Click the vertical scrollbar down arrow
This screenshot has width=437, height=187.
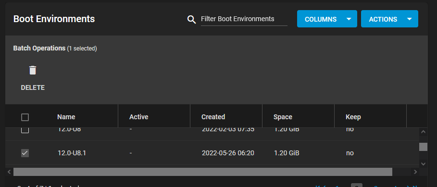[x=423, y=163]
